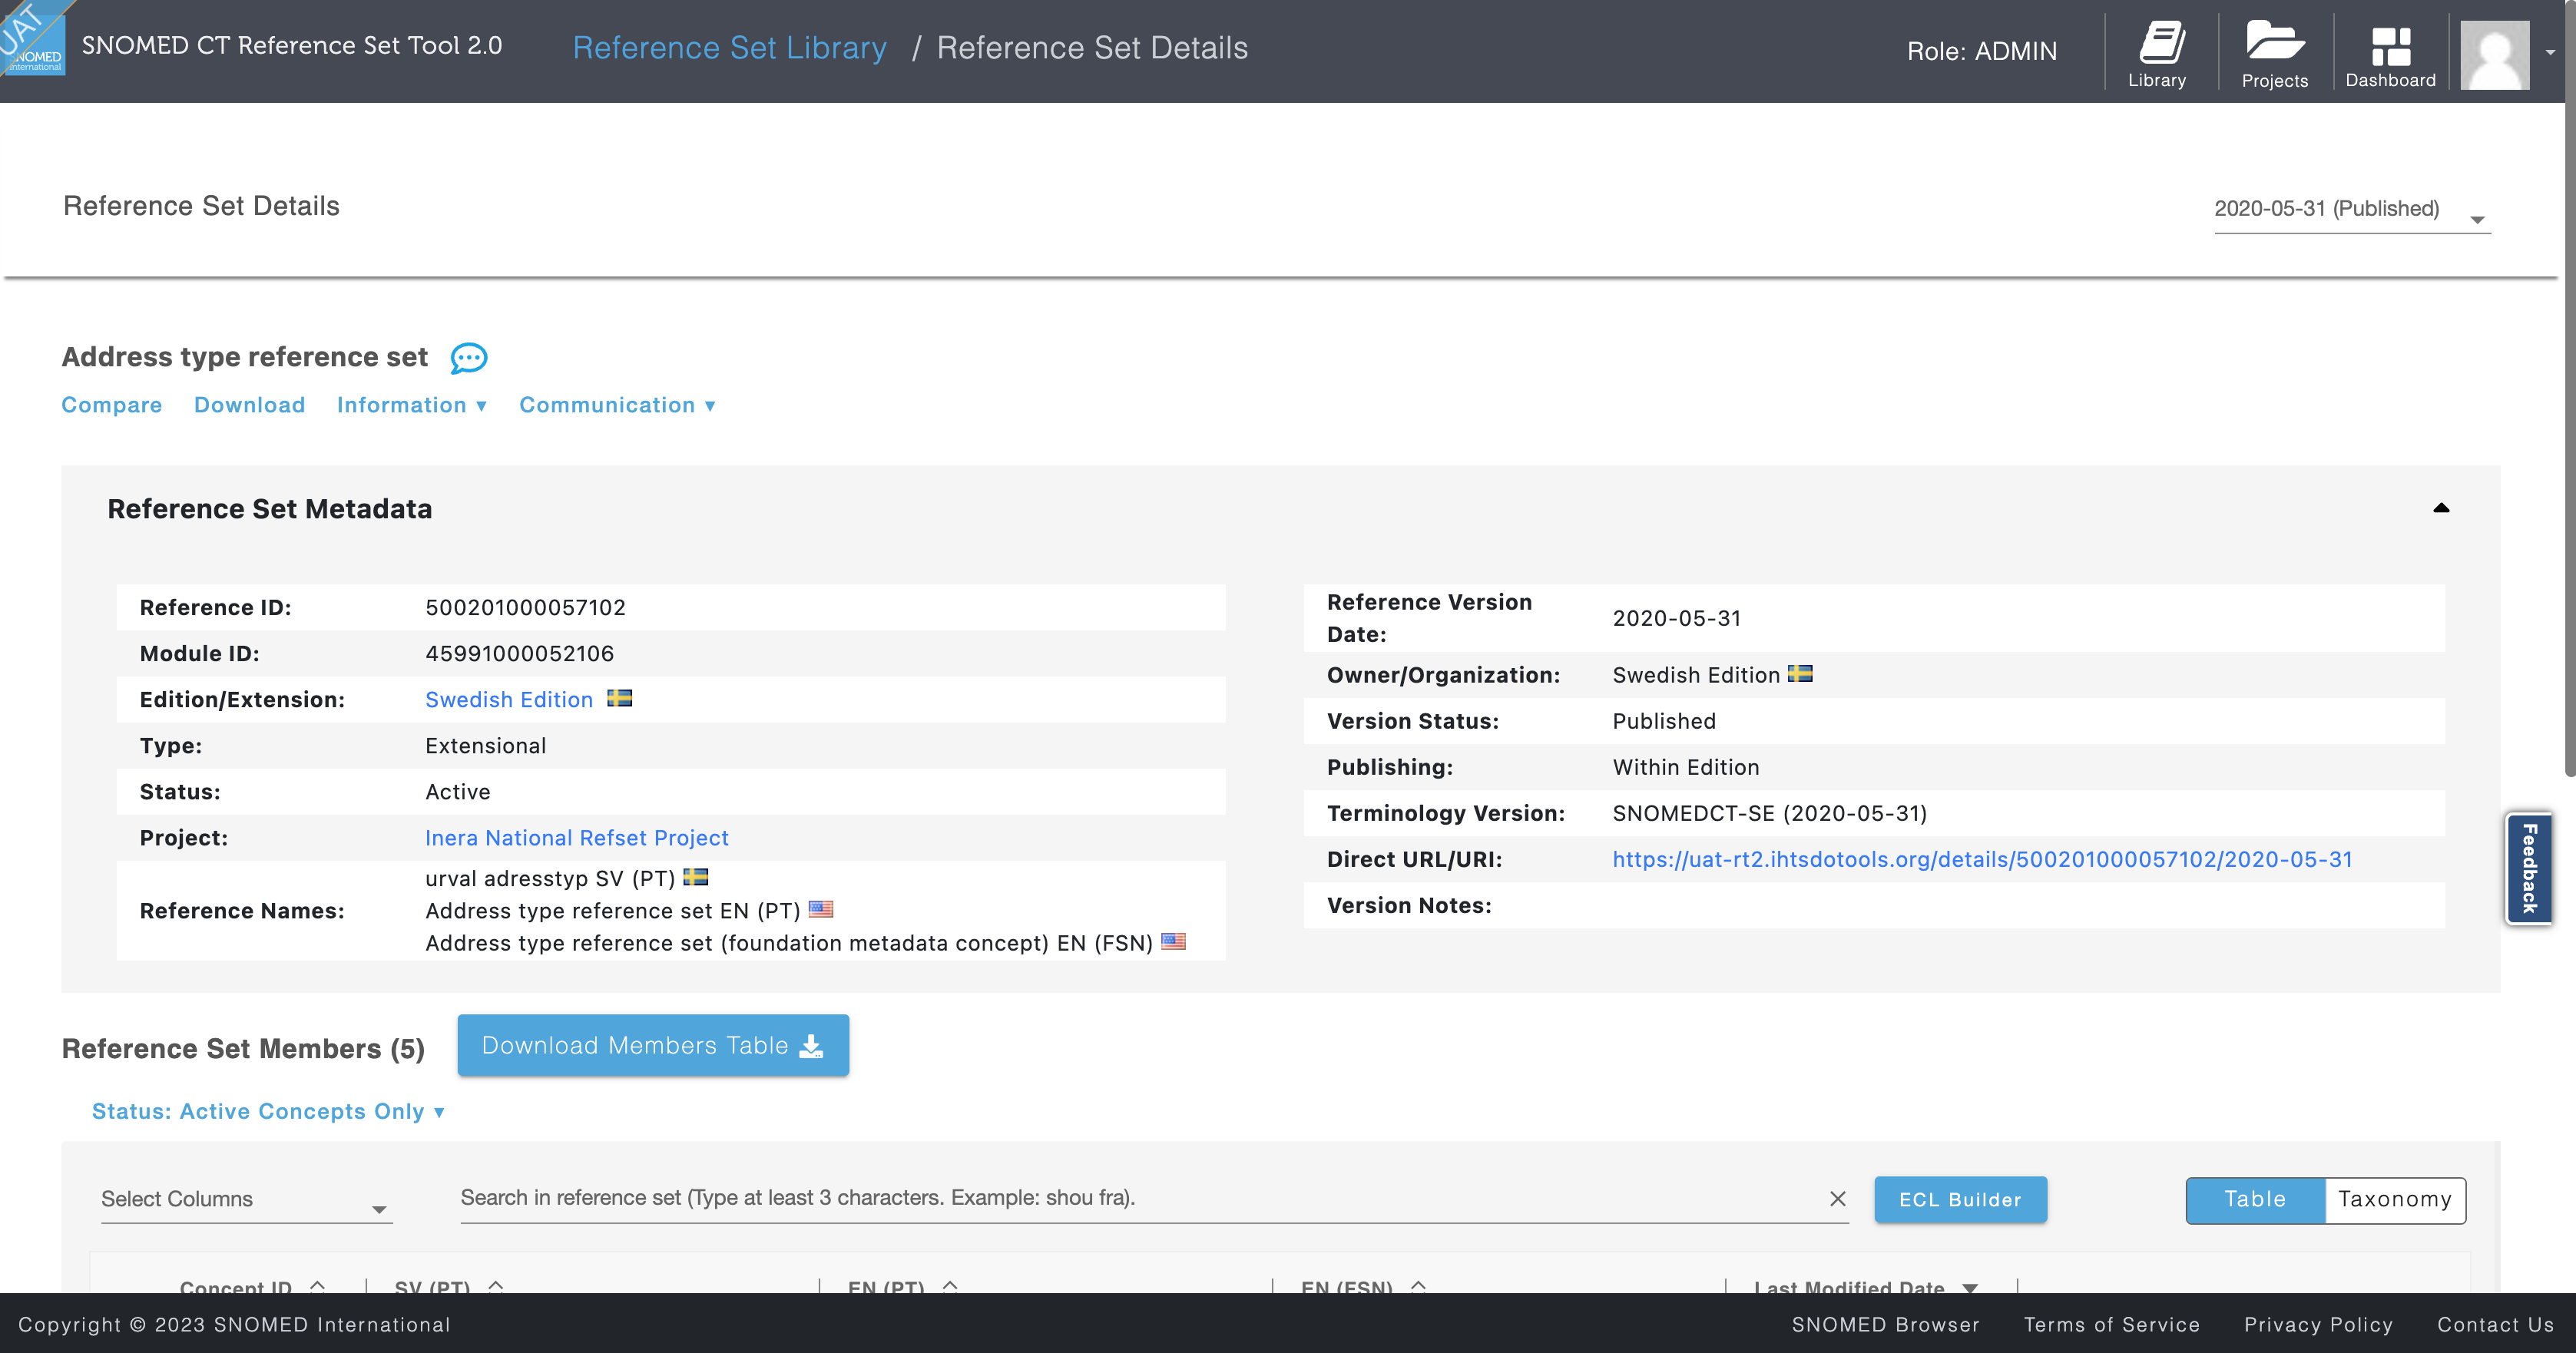Sort by EN (PT) column arrow
Image resolution: width=2576 pixels, height=1353 pixels.
[950, 1286]
